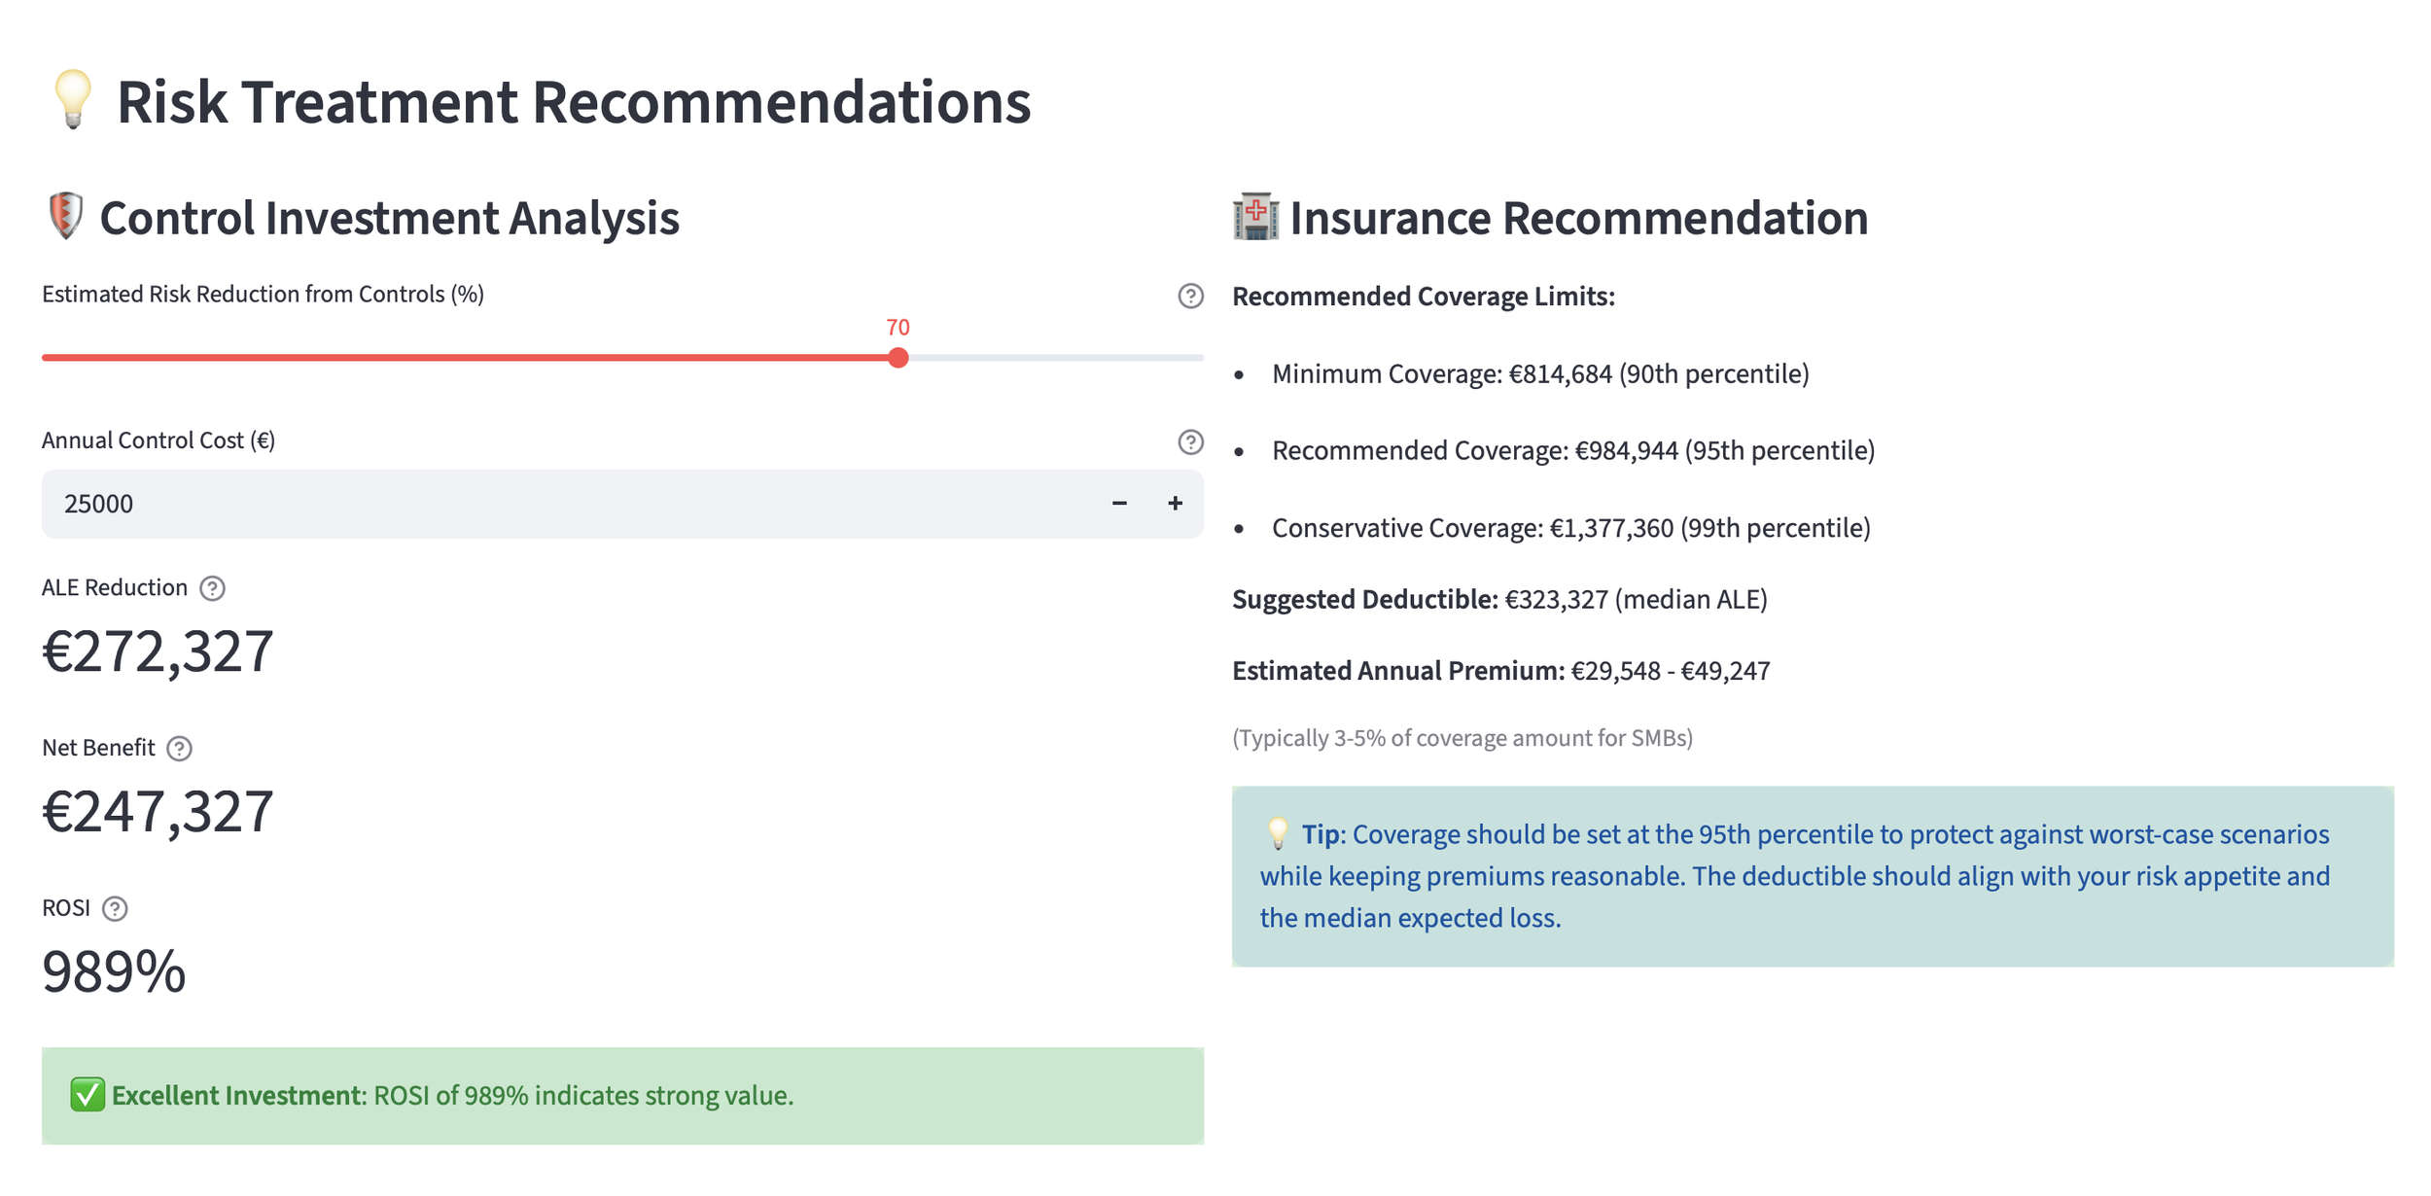2431x1196 pixels.
Task: Click help icon for Estimated Risk Reduction slider
Action: (1190, 296)
